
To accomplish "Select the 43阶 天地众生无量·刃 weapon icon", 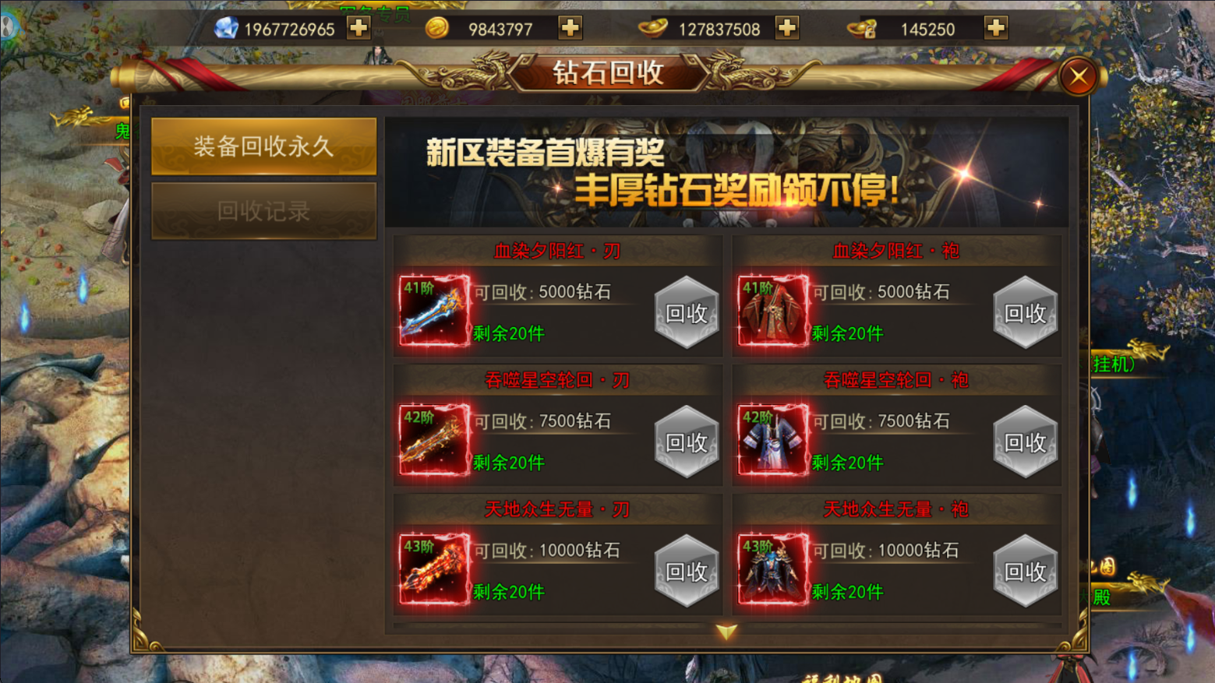I will coord(434,569).
